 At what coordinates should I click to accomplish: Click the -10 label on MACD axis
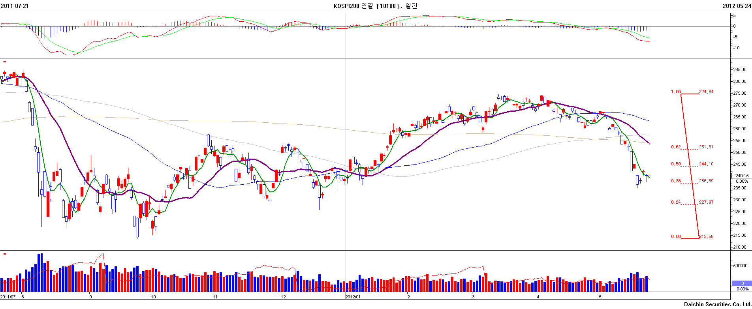[x=737, y=48]
